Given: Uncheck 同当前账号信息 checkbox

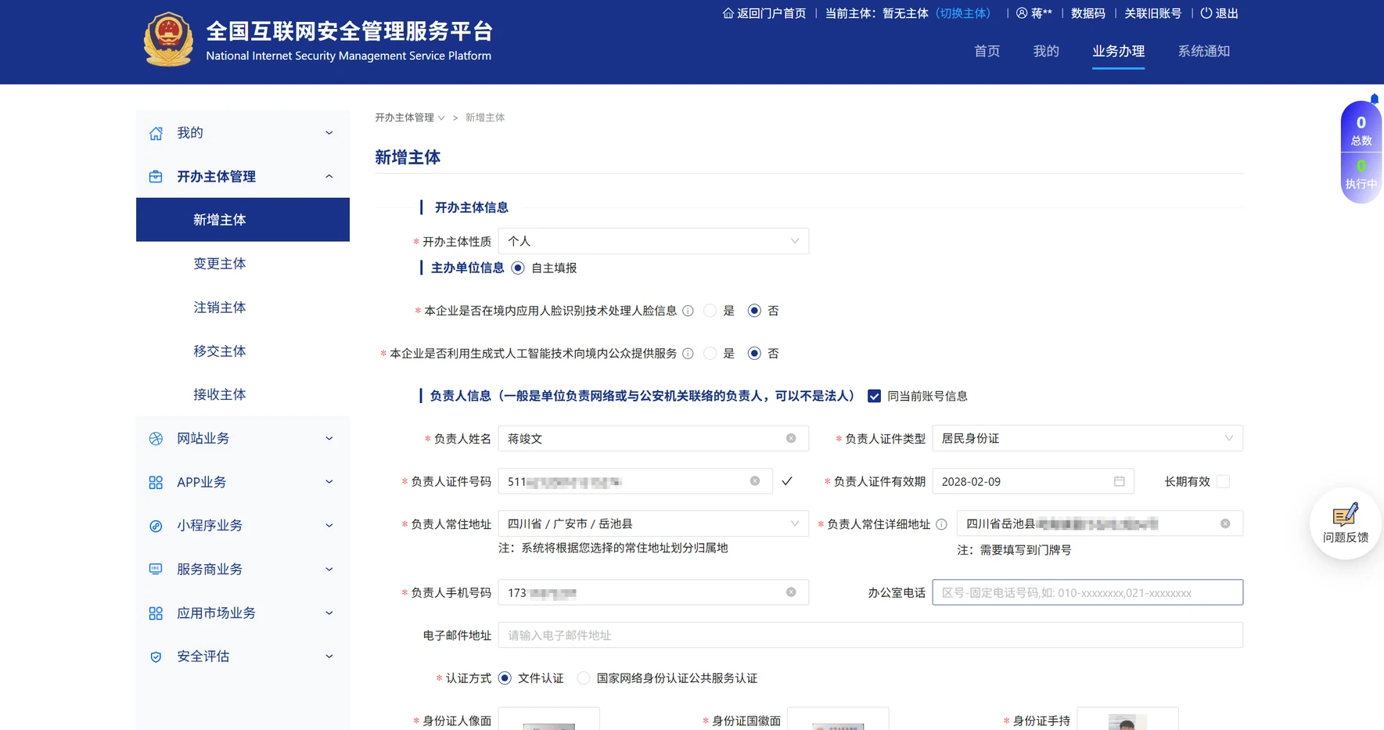Looking at the screenshot, I should pos(874,396).
